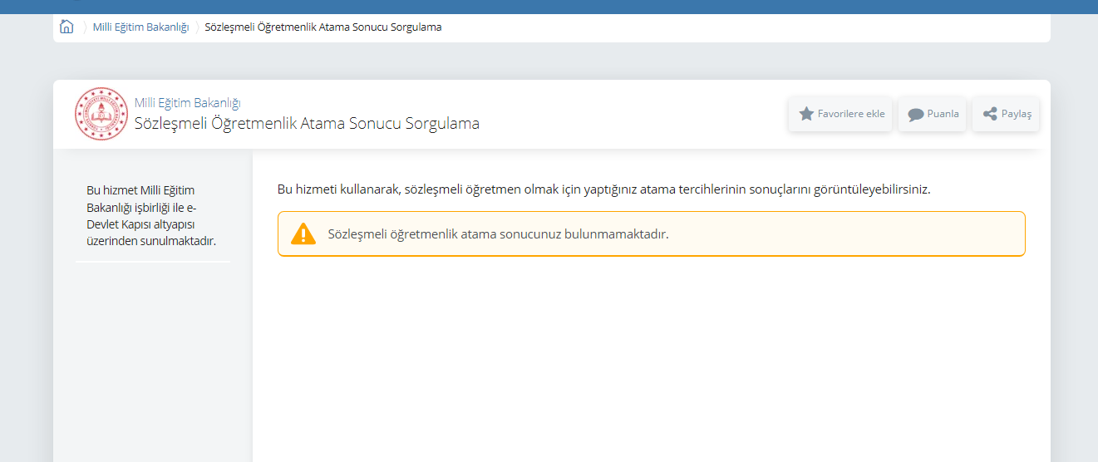Screen dimensions: 1098x462
Task: Open Milli Eğitim Bakanlığı breadcrumb link
Action: (140, 27)
